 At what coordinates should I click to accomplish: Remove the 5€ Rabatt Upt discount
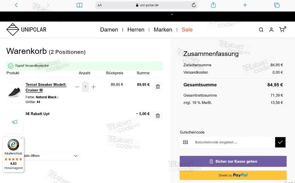158,116
